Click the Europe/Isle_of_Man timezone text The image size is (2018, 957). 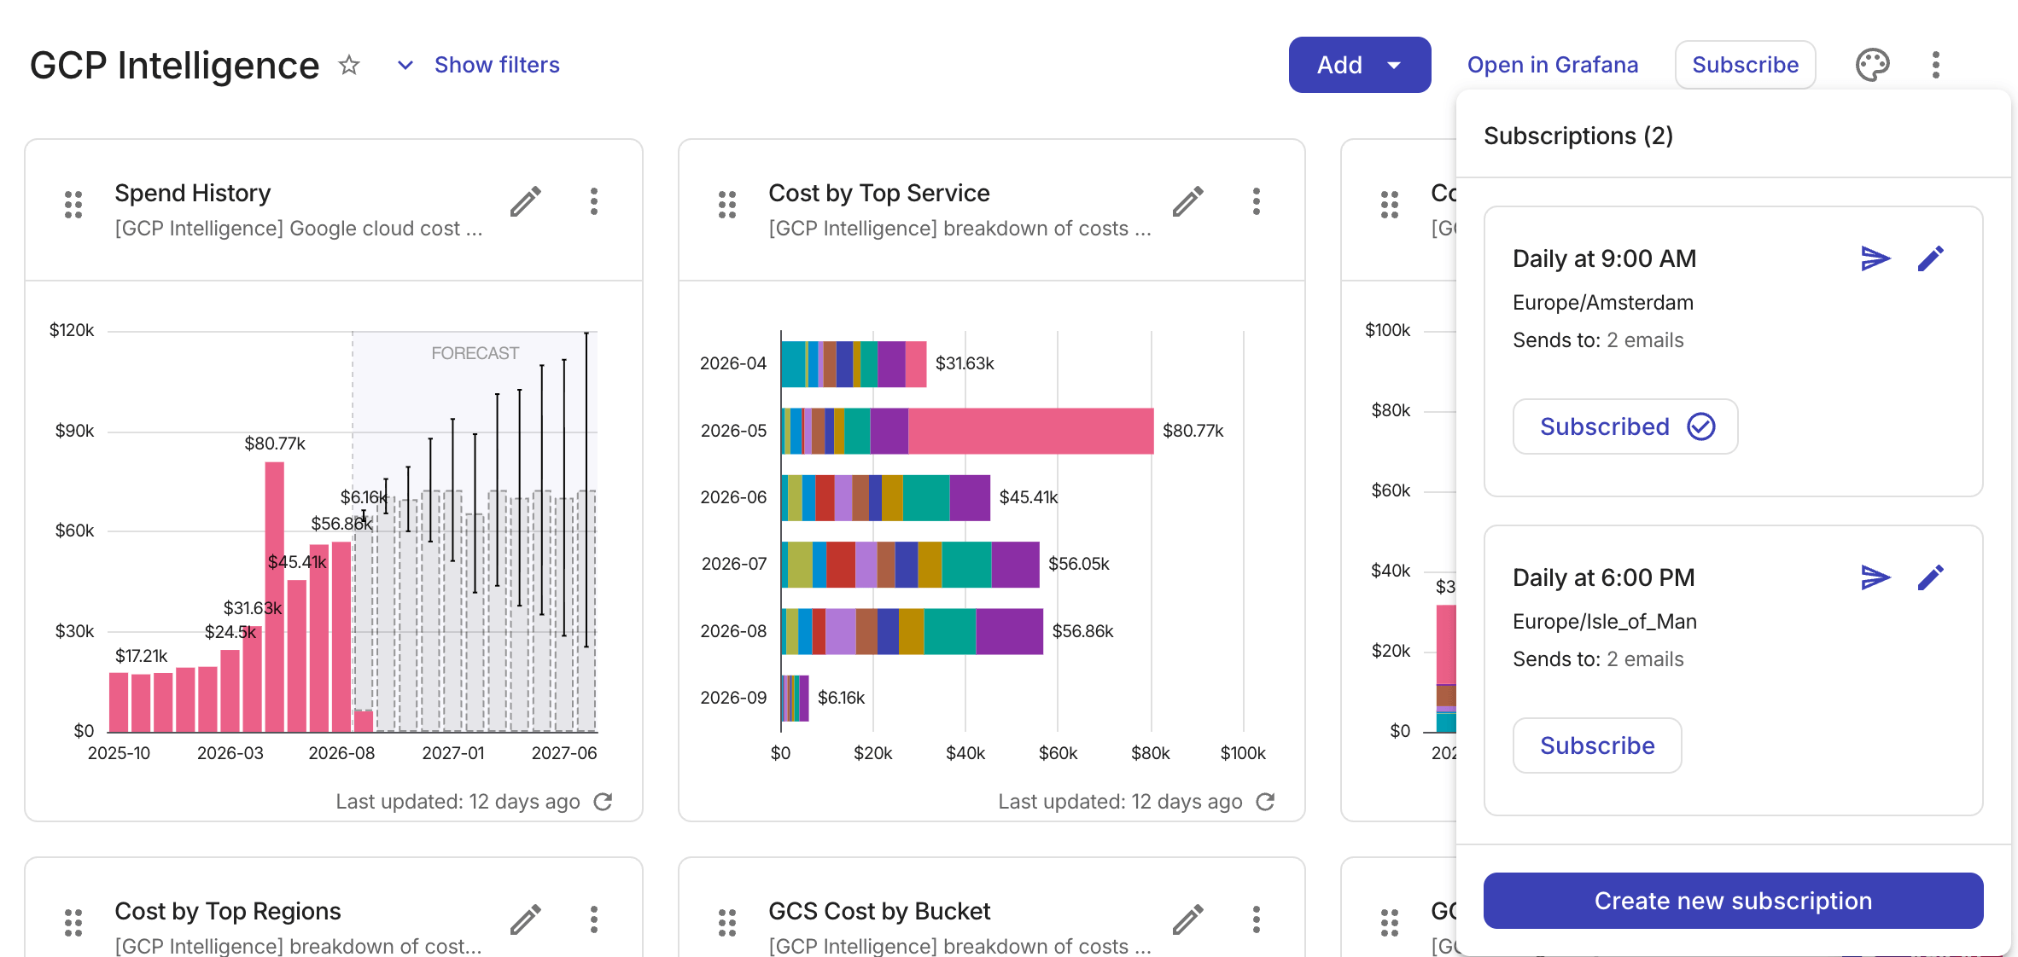tap(1605, 622)
